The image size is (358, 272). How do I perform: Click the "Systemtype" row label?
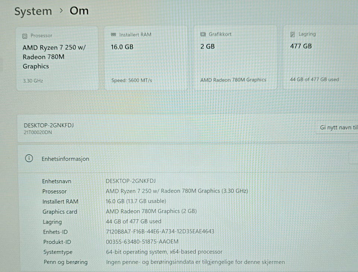58,252
